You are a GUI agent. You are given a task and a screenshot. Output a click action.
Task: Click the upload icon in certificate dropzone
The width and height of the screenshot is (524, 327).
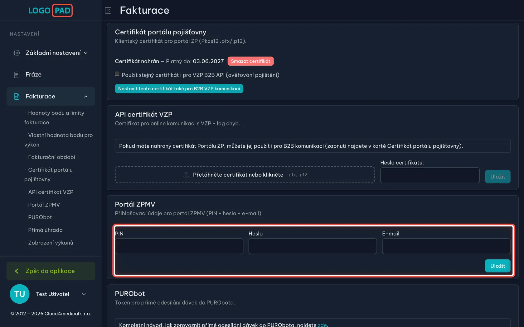coord(186,175)
